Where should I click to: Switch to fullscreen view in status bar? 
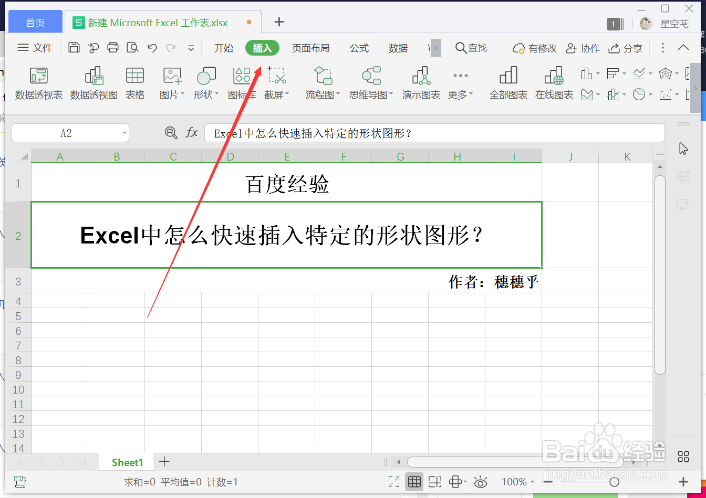[x=394, y=482]
